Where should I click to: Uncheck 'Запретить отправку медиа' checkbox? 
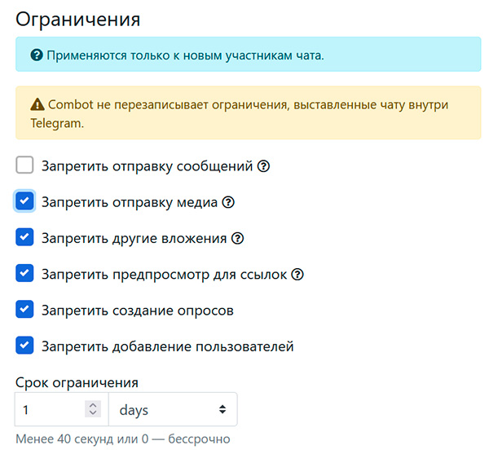pyautogui.click(x=25, y=201)
